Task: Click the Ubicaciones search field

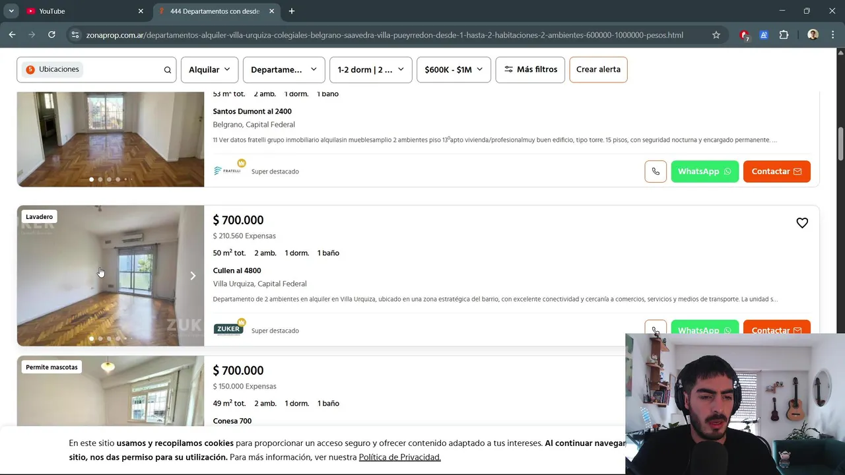Action: tap(96, 69)
